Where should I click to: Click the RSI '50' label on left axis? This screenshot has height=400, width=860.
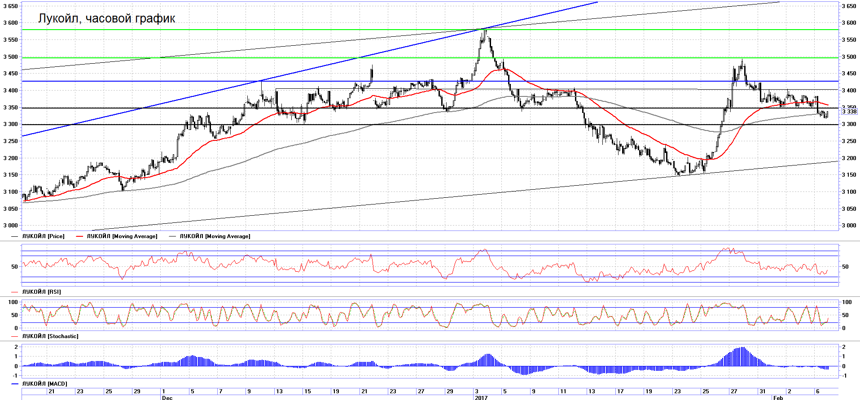15,267
